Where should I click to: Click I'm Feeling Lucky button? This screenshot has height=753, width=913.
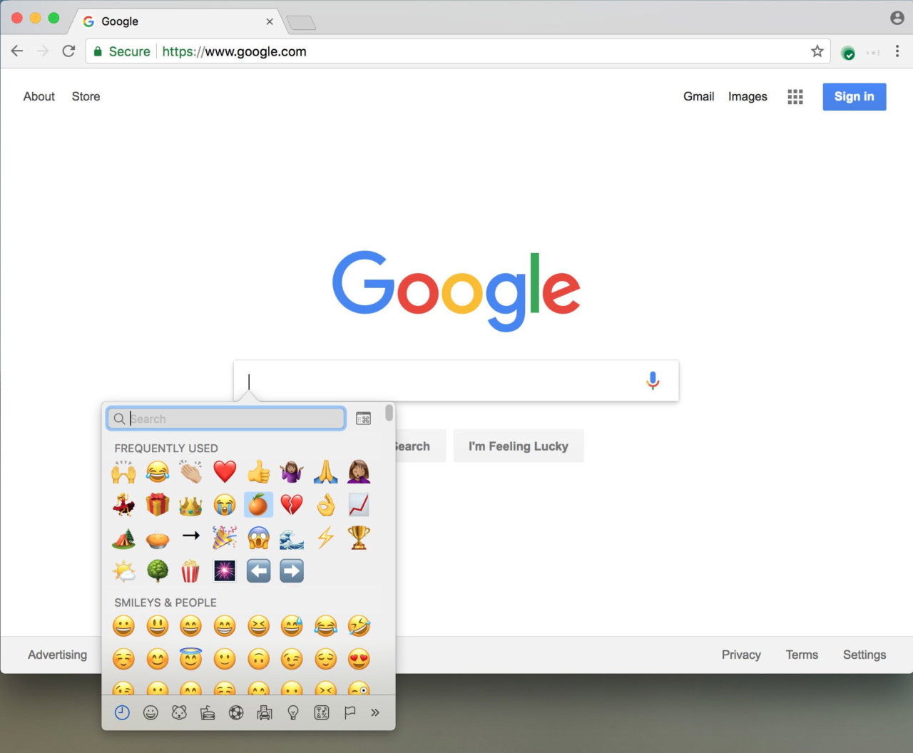coord(519,446)
